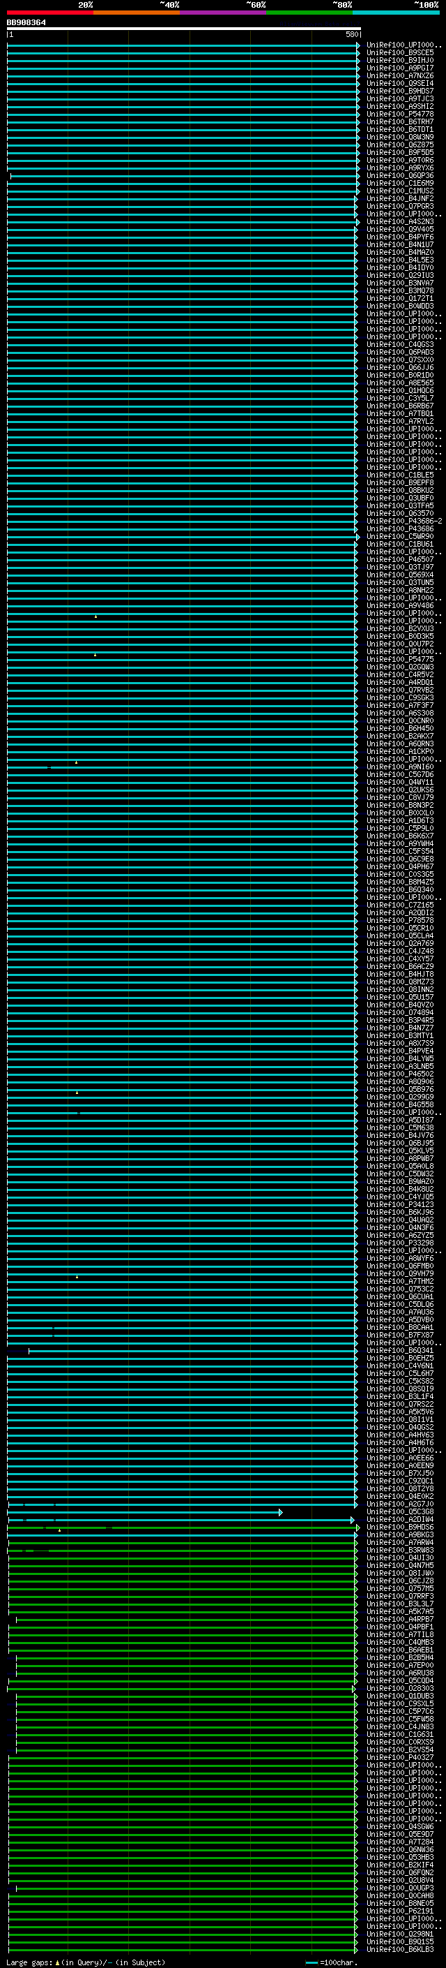The height and width of the screenshot is (1968, 446).
Task: Click the UniRef100_P33298 label
Action: click(x=400, y=1243)
